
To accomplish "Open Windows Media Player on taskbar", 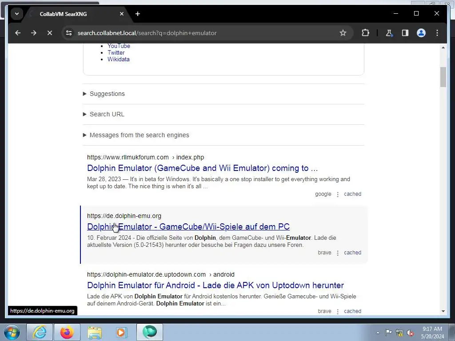I will point(122,332).
